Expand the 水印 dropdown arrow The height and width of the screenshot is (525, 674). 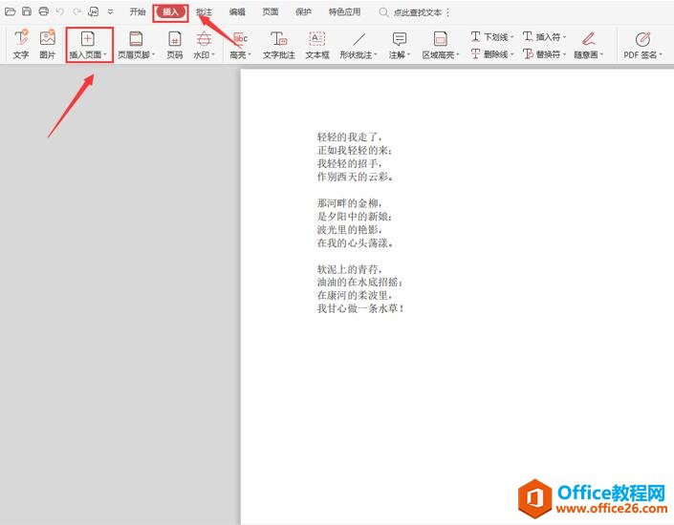(x=213, y=54)
